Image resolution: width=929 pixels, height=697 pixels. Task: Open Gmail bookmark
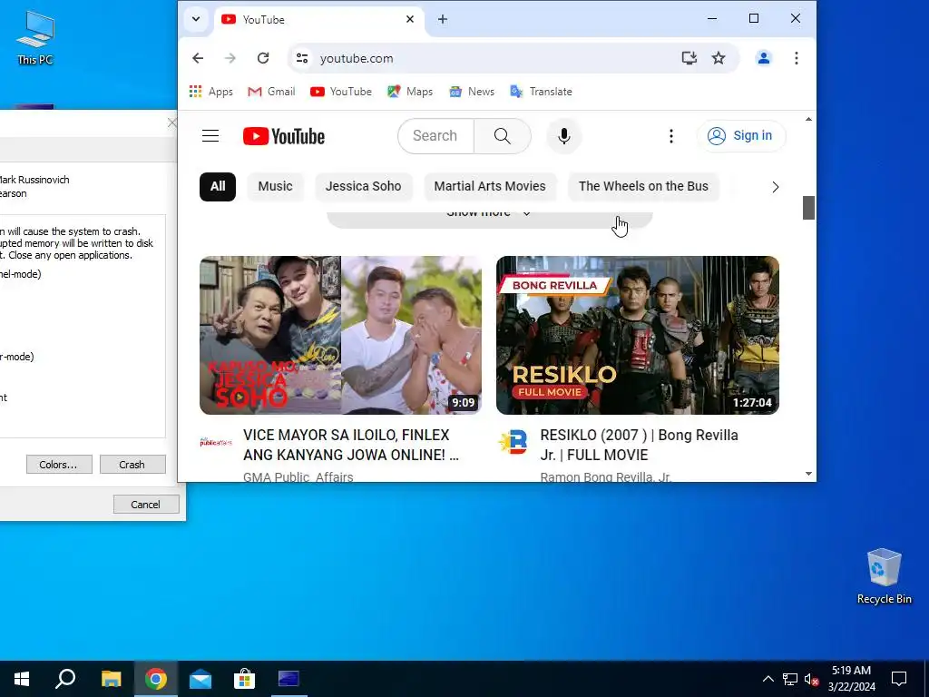[x=271, y=92]
